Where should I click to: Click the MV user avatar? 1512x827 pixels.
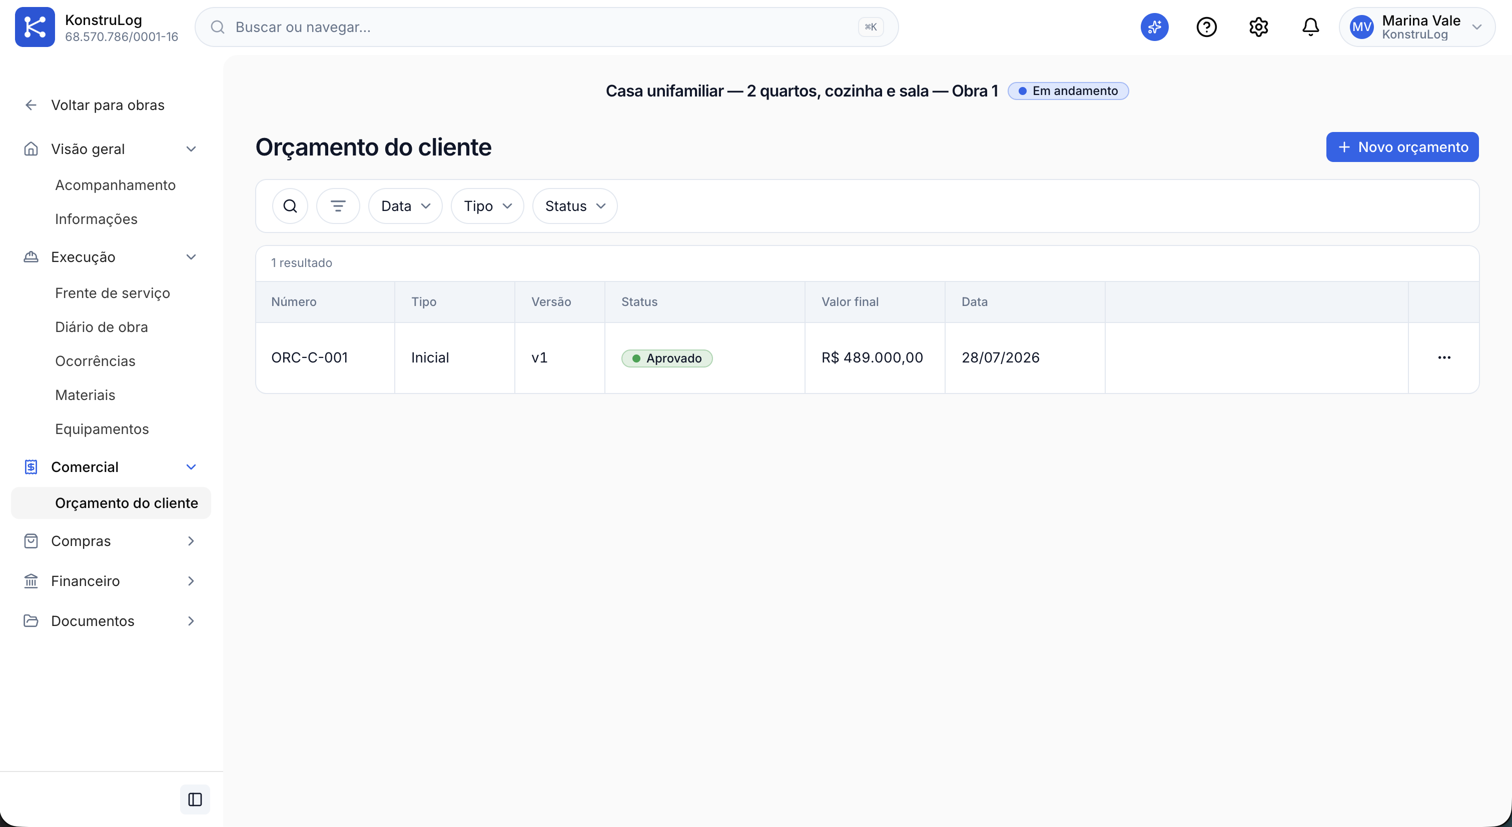1361,27
